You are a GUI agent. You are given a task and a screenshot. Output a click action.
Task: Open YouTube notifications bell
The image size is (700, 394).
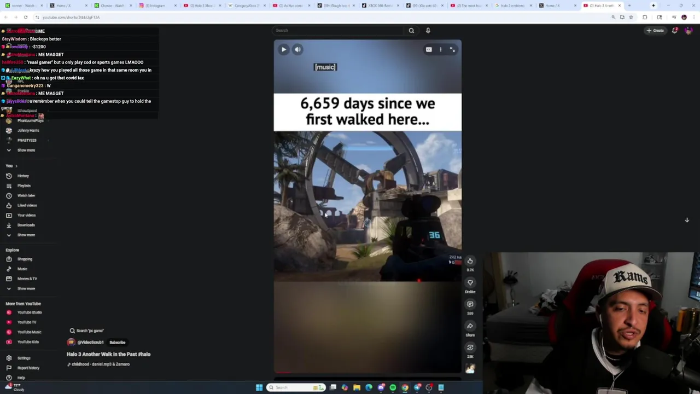675,31
